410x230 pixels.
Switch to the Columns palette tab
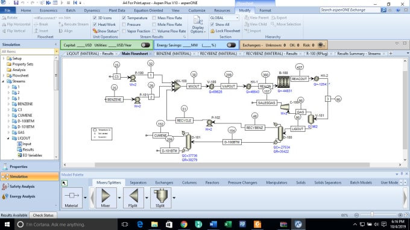point(189,182)
